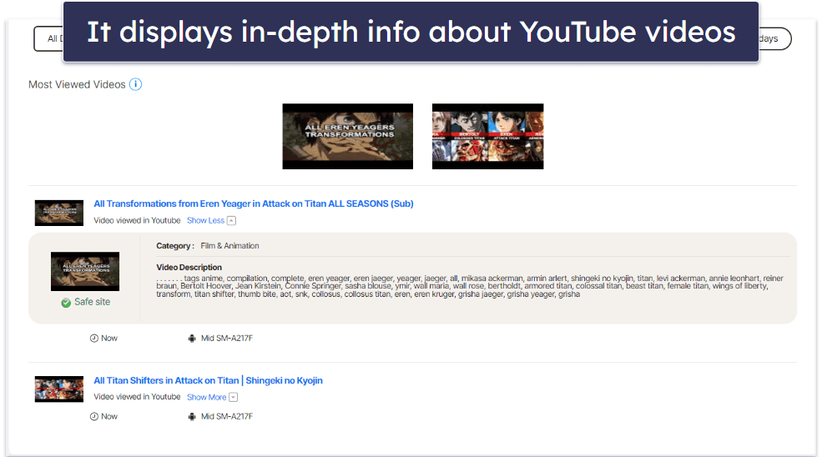Expand details with Show More
The height and width of the screenshot is (457, 822).
[212, 397]
